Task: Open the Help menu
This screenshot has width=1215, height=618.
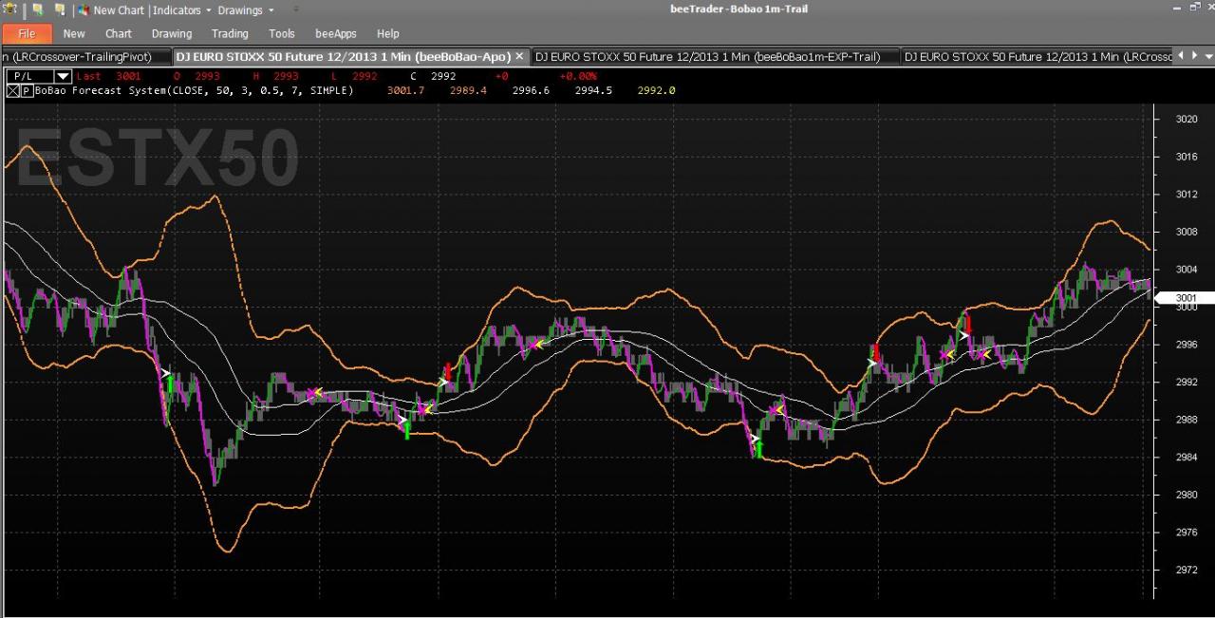Action: click(388, 33)
